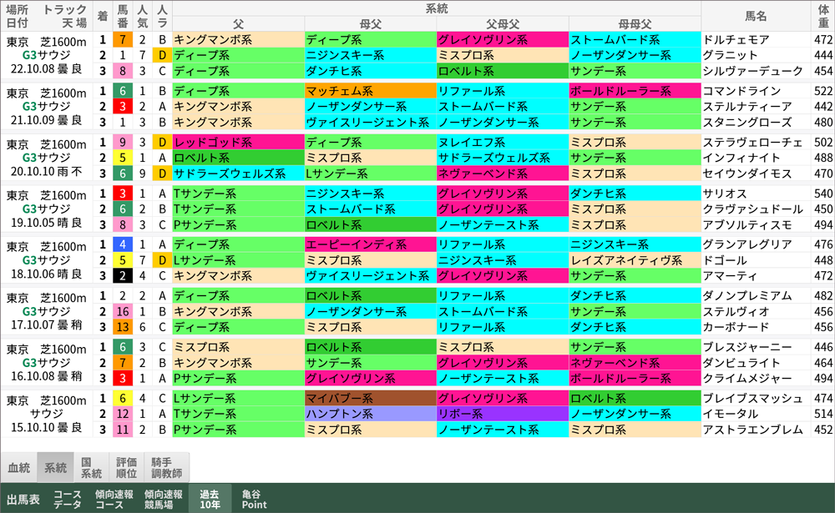The height and width of the screenshot is (513, 835).
Task: Click horse name アブソルティスモ
Action: [x=747, y=224]
